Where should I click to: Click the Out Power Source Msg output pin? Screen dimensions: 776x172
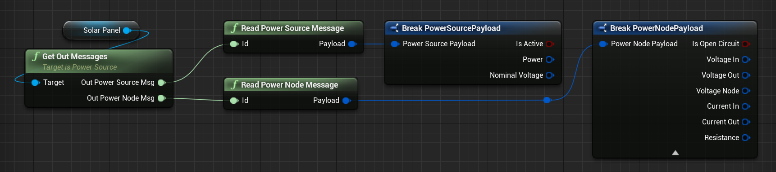coord(162,83)
